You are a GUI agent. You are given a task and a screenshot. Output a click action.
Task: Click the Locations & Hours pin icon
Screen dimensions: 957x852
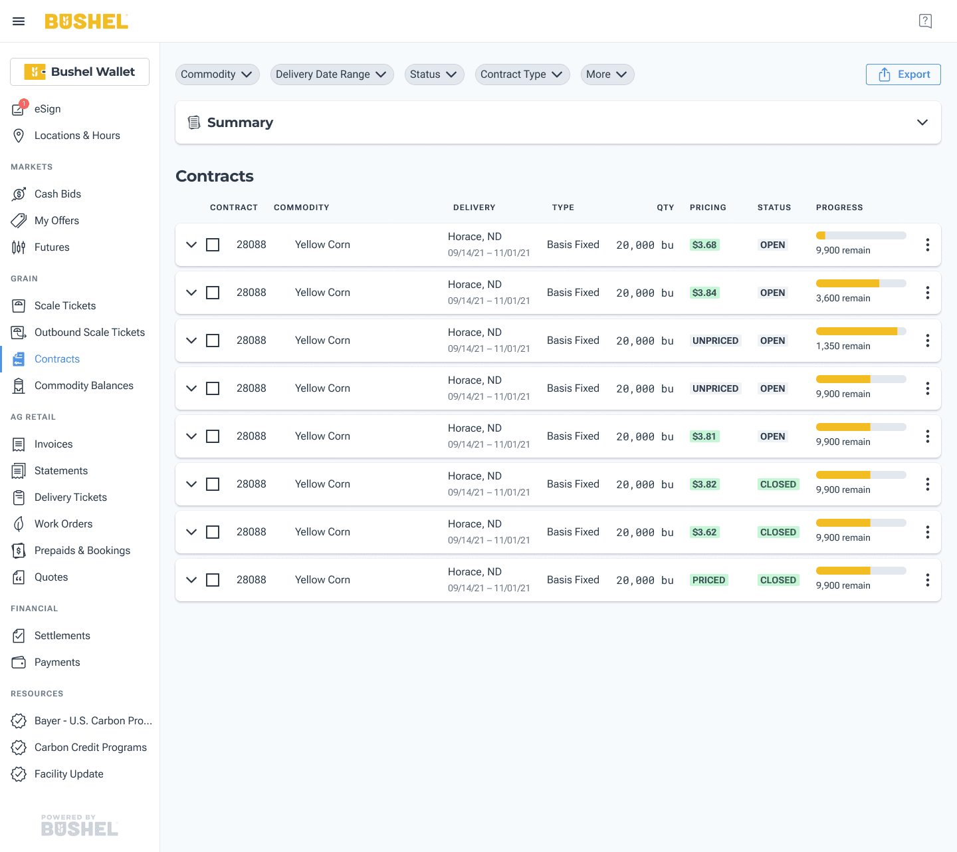tap(19, 136)
